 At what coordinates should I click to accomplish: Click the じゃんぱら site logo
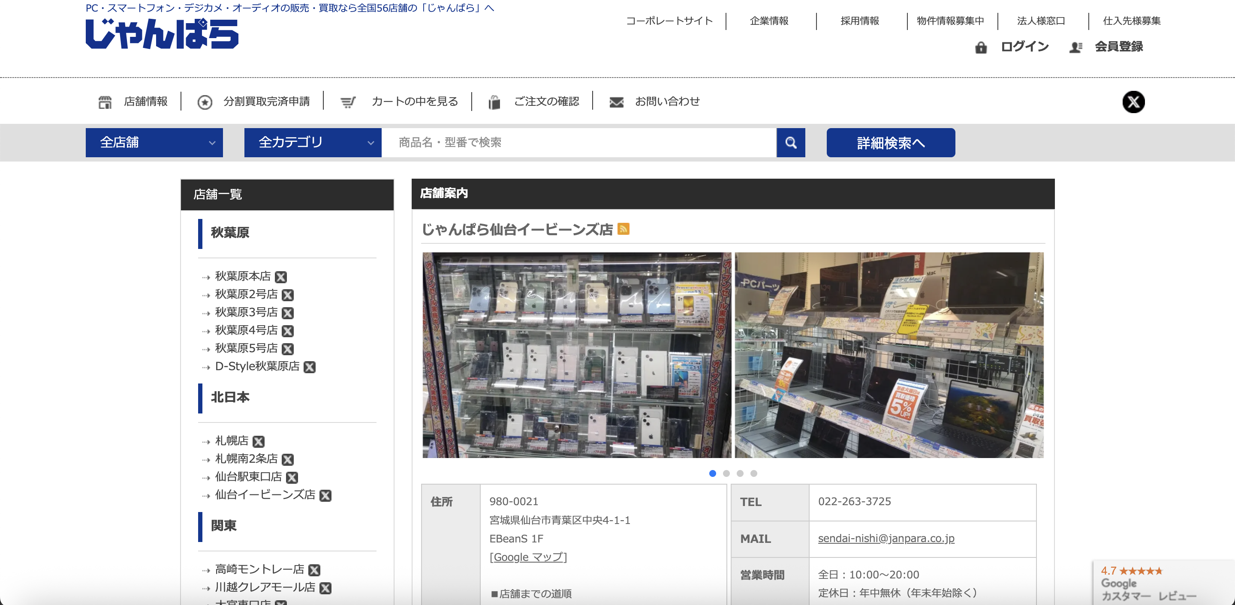(162, 33)
